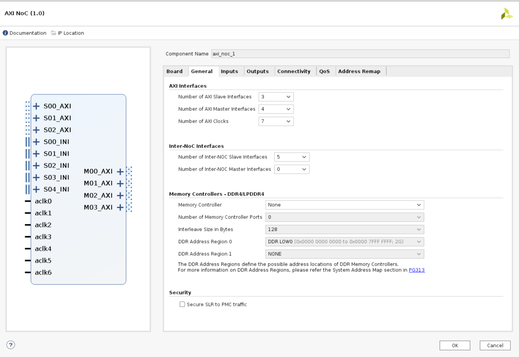Viewport: 519px width, 357px height.
Task: Click the help question mark icon
Action: (x=11, y=345)
